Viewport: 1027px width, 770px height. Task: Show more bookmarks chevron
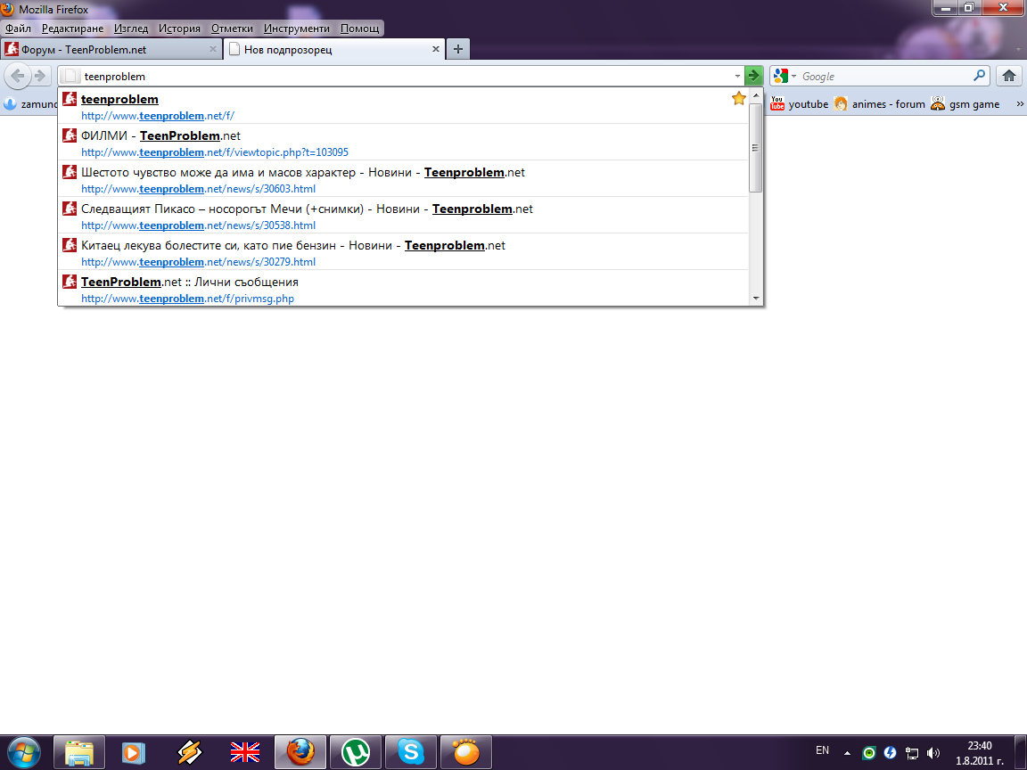pos(1019,104)
